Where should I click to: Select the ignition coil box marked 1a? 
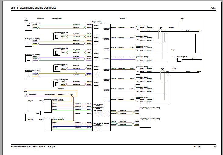[138, 30]
